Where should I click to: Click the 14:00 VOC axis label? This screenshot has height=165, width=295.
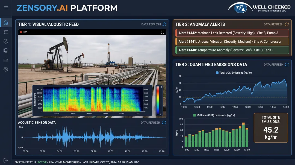coord(286,107)
